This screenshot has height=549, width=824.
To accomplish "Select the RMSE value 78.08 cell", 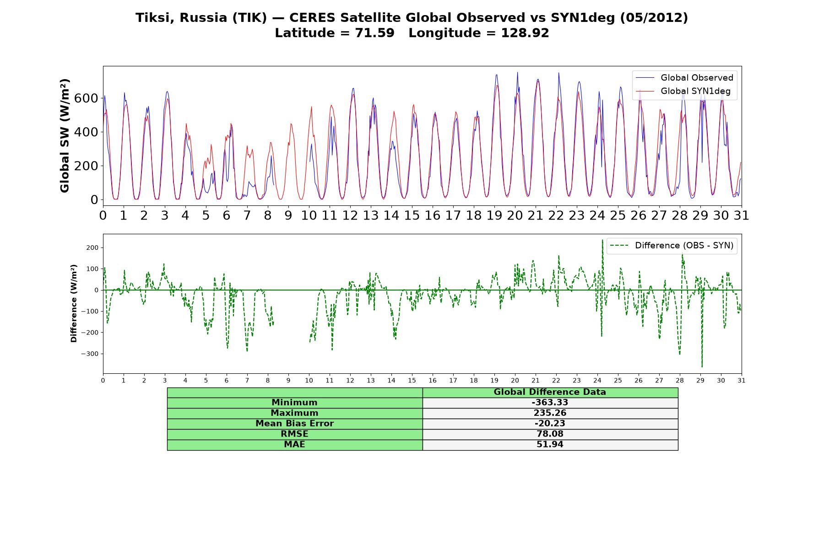I will click(x=550, y=434).
